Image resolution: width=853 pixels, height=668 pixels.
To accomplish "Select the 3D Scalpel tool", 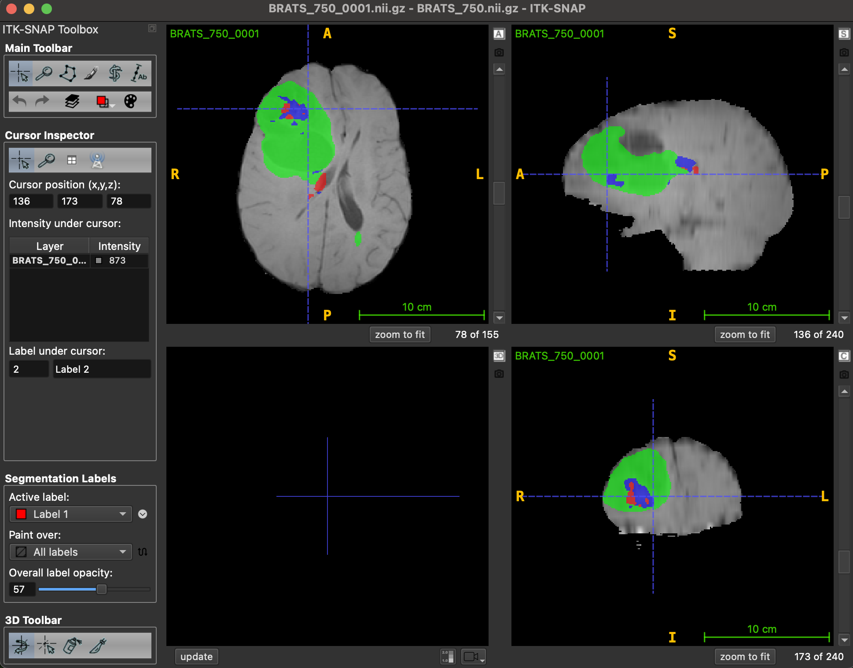I will click(x=98, y=646).
